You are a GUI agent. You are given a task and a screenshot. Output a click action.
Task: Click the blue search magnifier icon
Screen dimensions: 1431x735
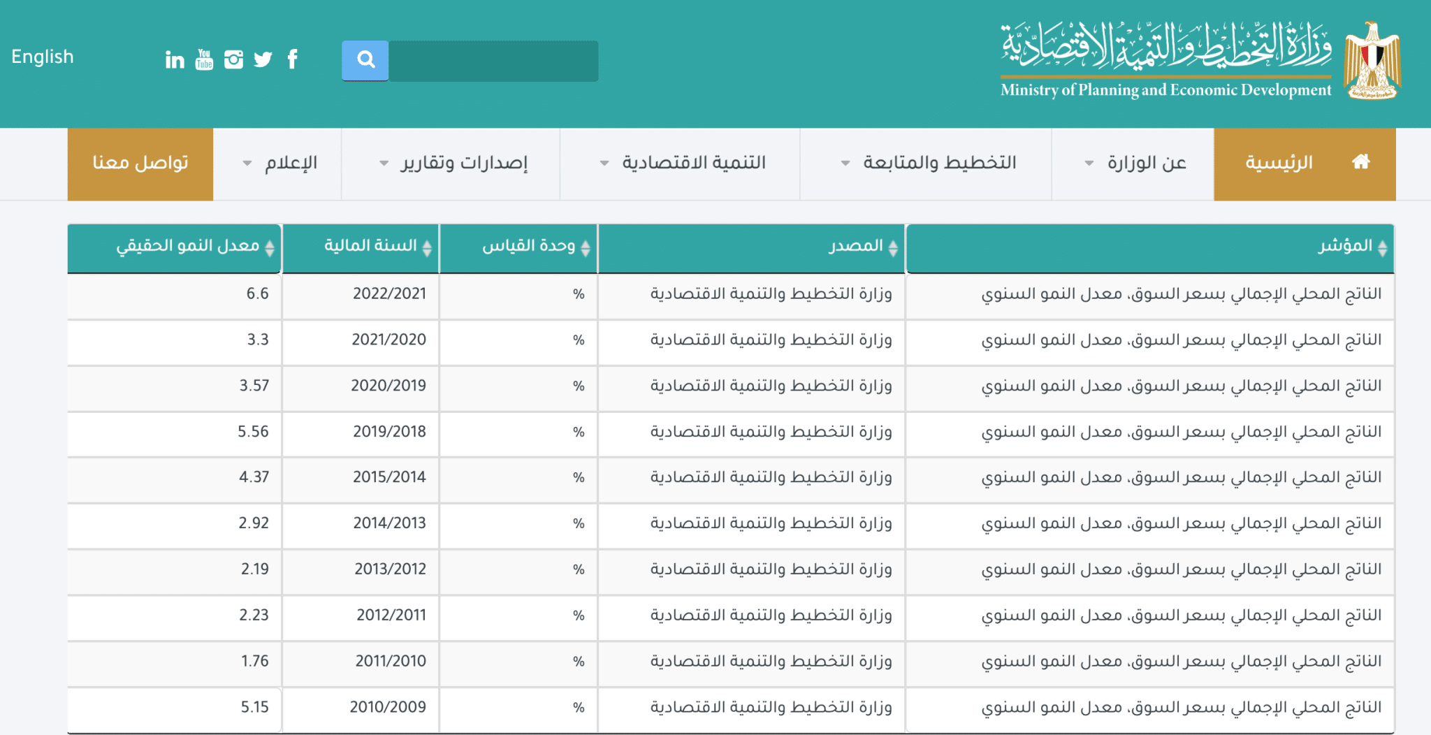click(365, 60)
